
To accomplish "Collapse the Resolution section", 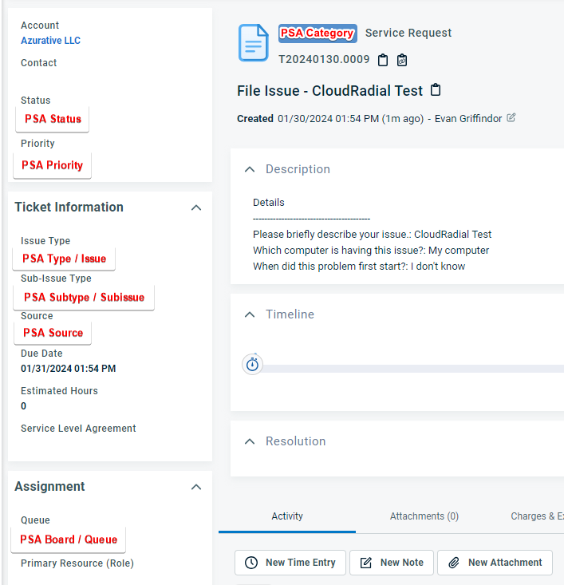I will (250, 441).
